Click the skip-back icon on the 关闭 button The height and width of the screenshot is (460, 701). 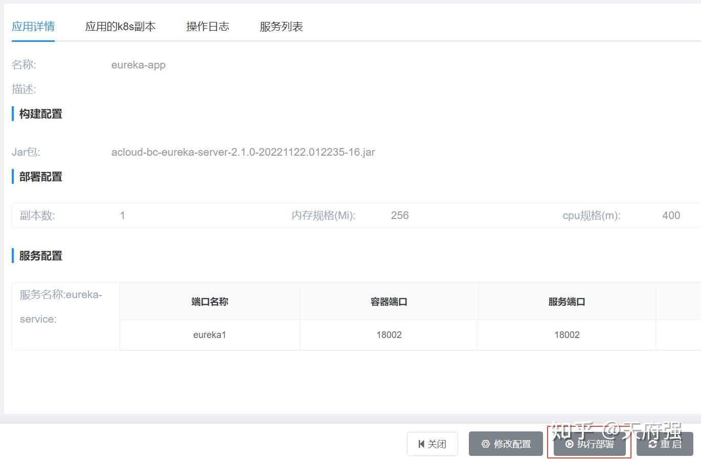pyautogui.click(x=421, y=444)
